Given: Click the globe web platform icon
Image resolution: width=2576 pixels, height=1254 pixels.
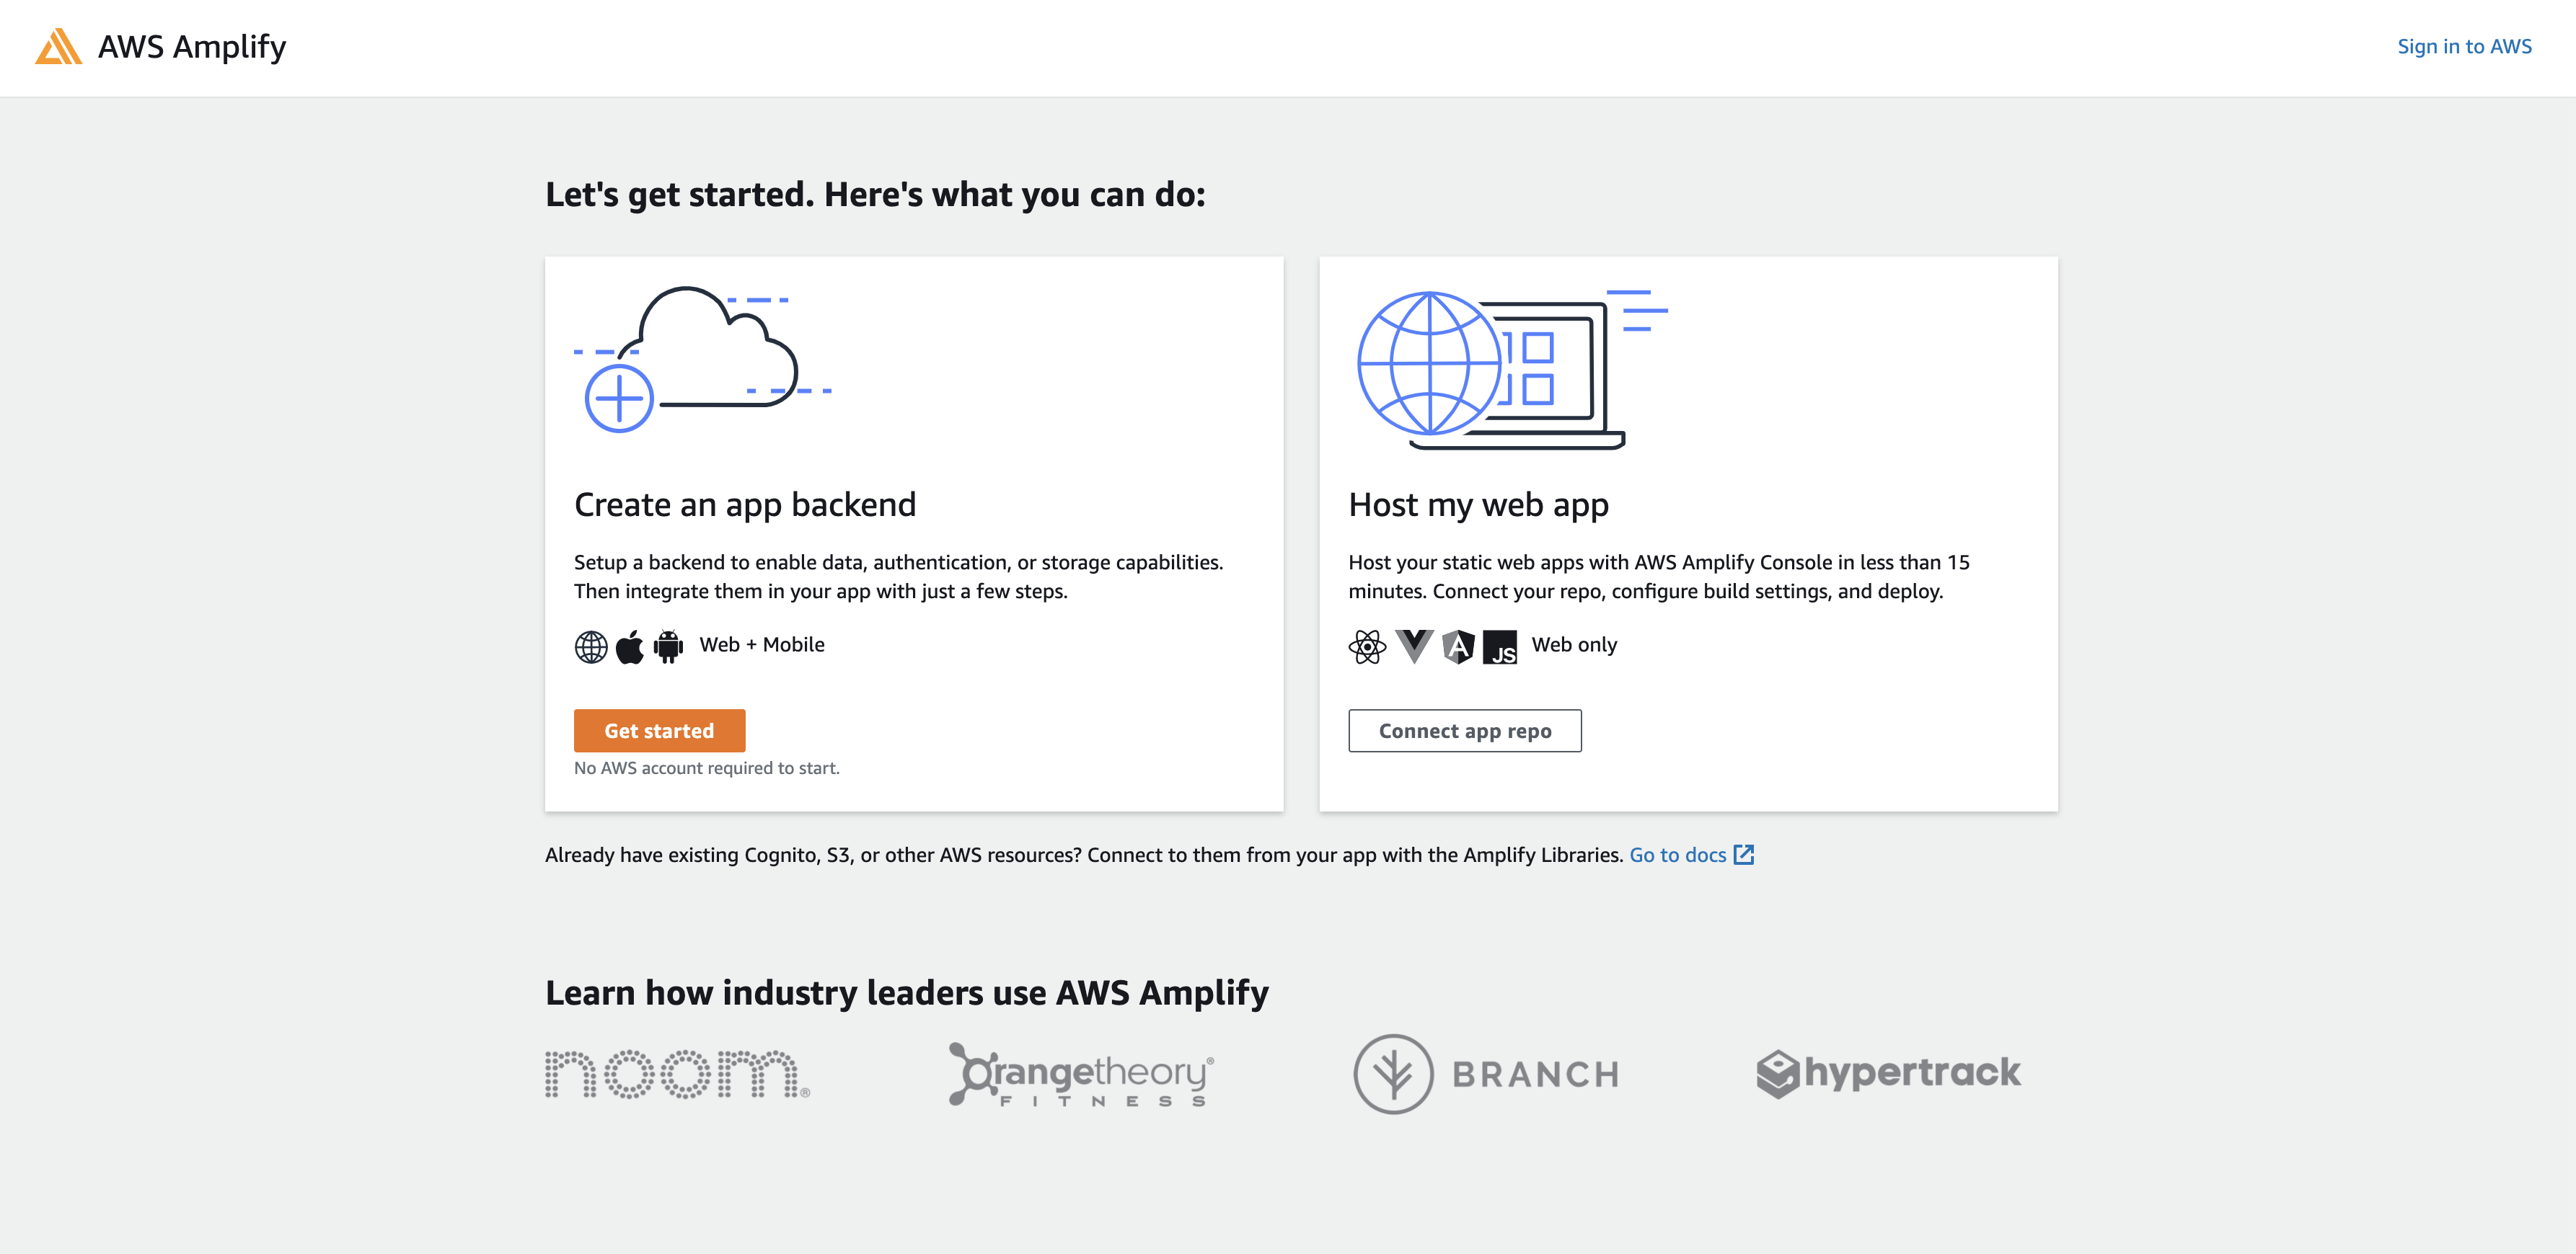Looking at the screenshot, I should coord(591,646).
